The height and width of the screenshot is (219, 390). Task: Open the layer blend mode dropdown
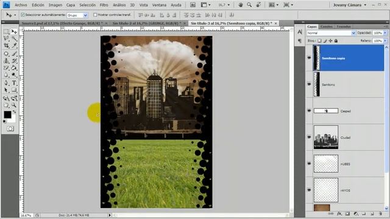coord(353,33)
